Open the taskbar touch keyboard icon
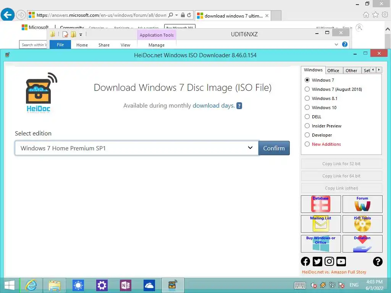Image resolution: width=391 pixels, height=293 pixels. [x=300, y=285]
